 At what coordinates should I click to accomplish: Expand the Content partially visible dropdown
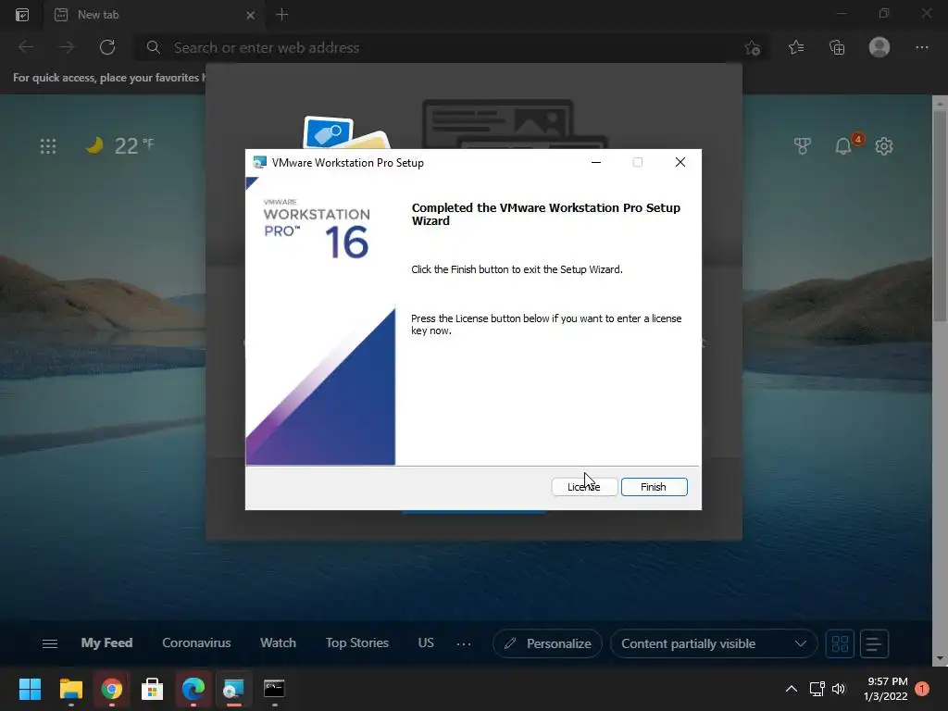point(714,643)
